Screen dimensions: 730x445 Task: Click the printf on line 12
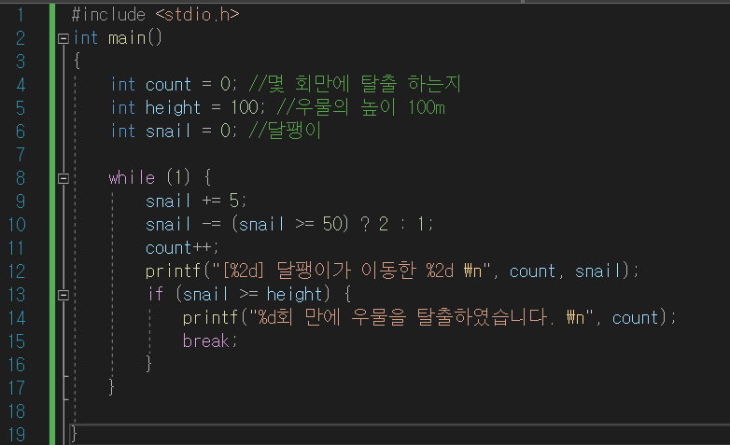tap(173, 271)
